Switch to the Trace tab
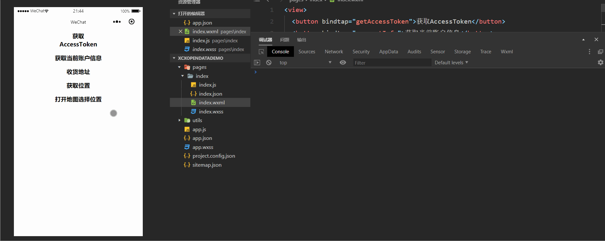The image size is (605, 241). 485,52
